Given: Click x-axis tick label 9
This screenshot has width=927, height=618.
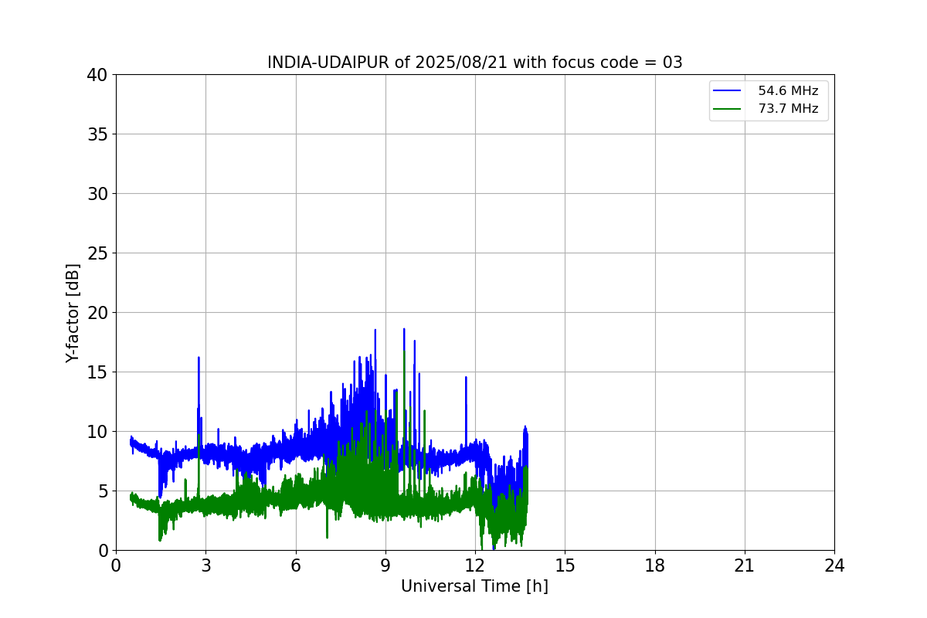Looking at the screenshot, I should (x=385, y=565).
